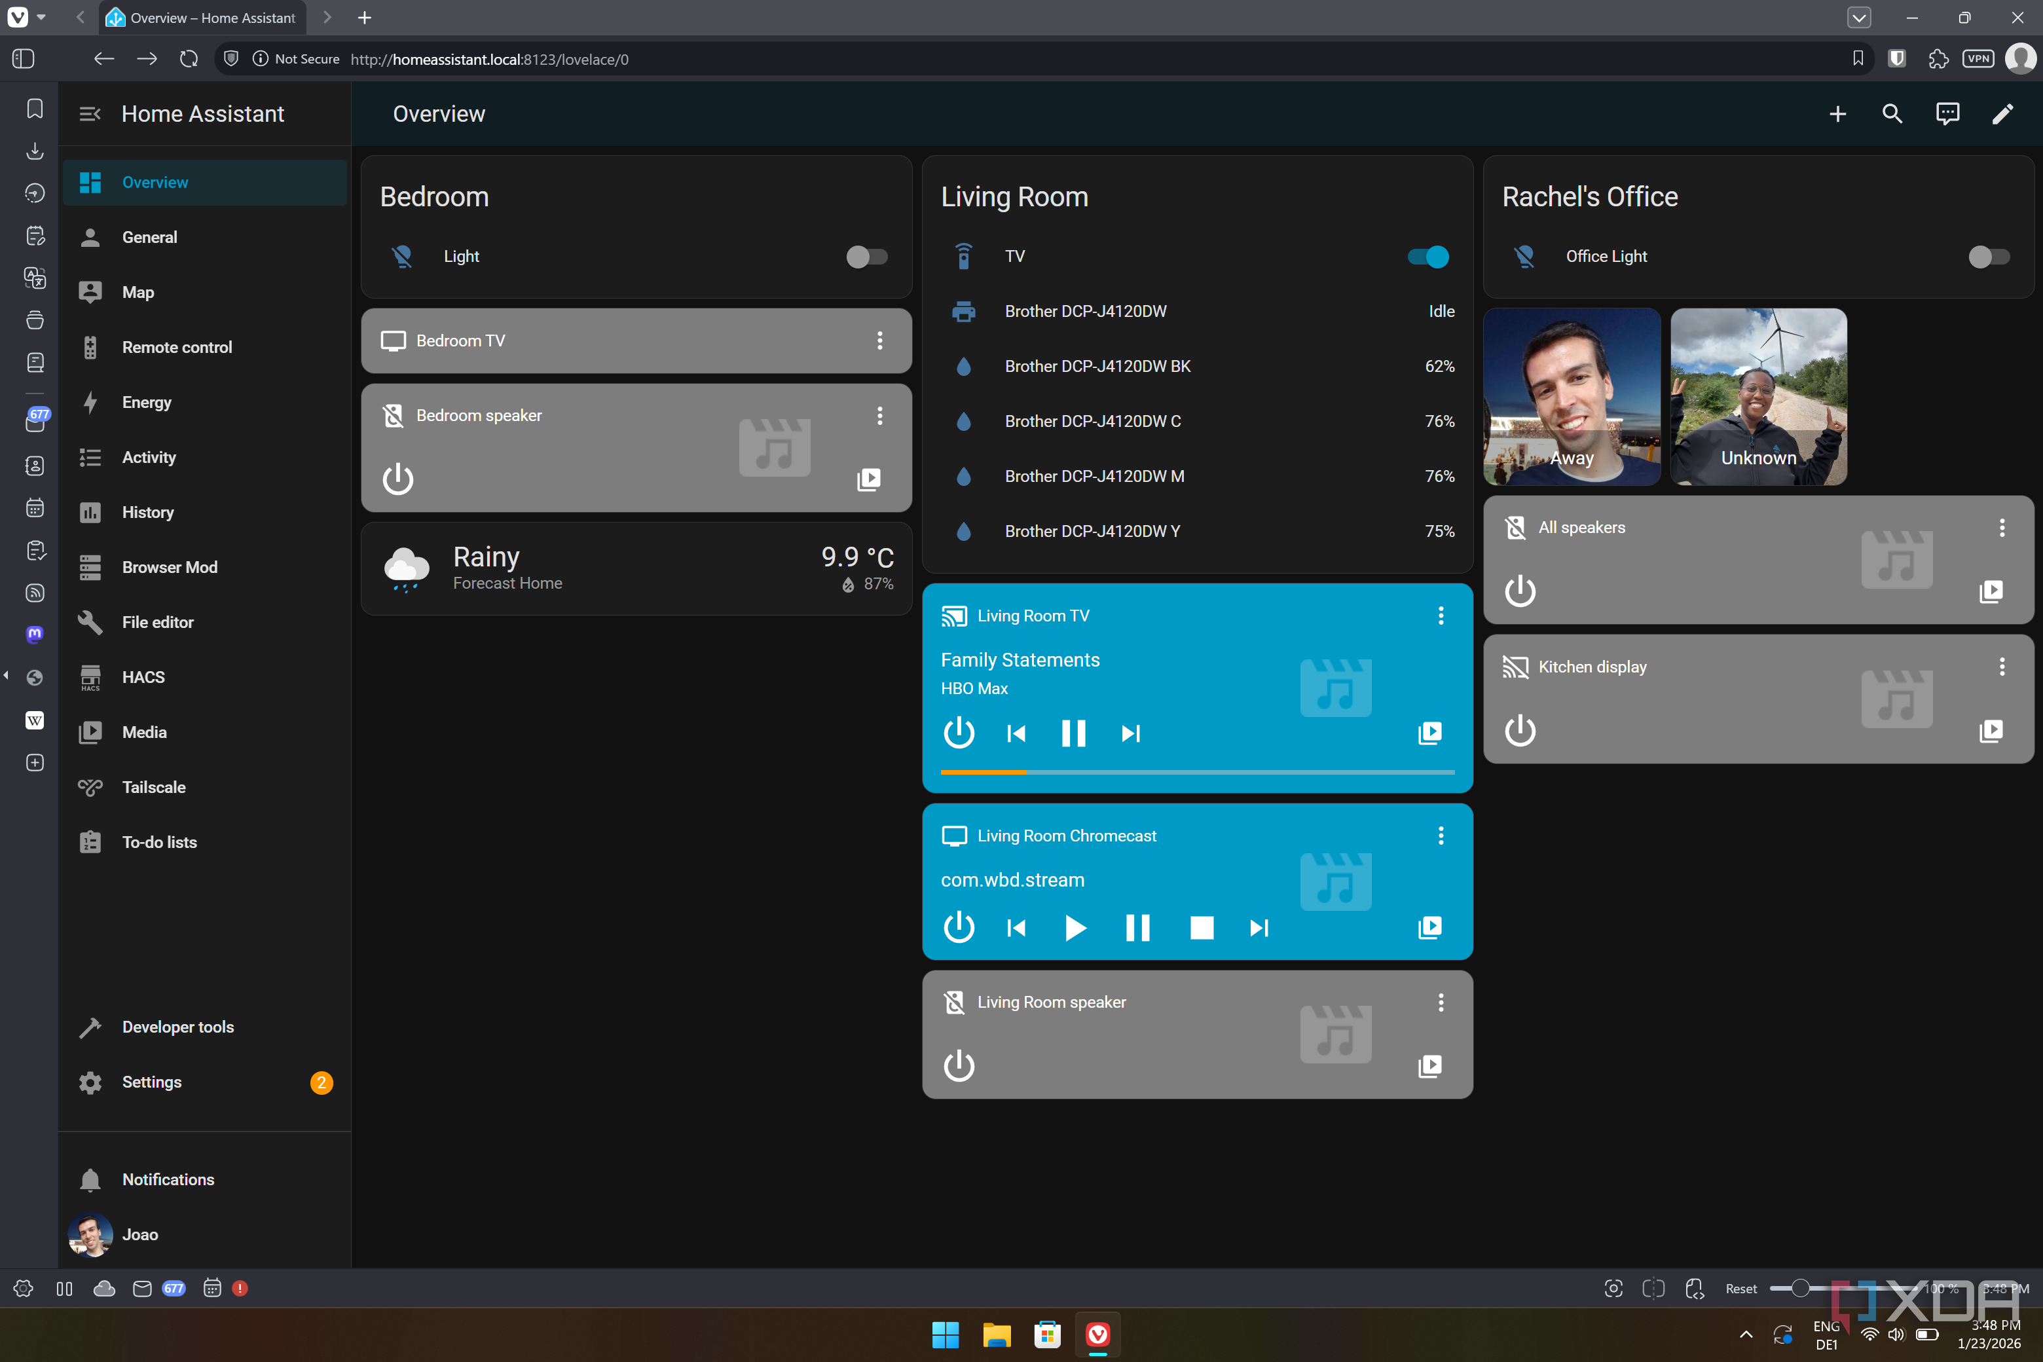Toggle the Office Light switch

click(x=1988, y=256)
